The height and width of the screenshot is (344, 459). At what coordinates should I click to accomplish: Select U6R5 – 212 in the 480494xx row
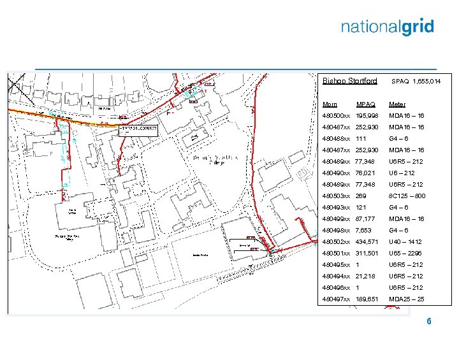tap(405, 276)
